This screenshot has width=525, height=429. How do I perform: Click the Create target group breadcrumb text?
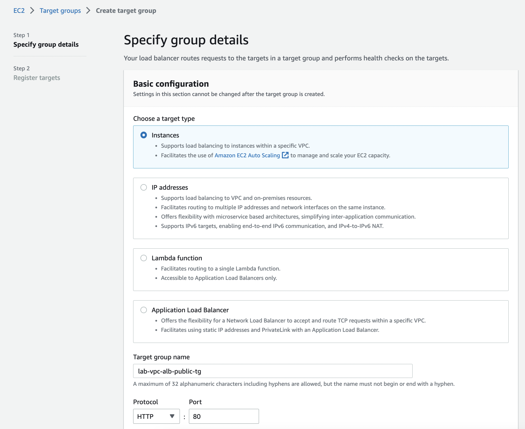[126, 11]
